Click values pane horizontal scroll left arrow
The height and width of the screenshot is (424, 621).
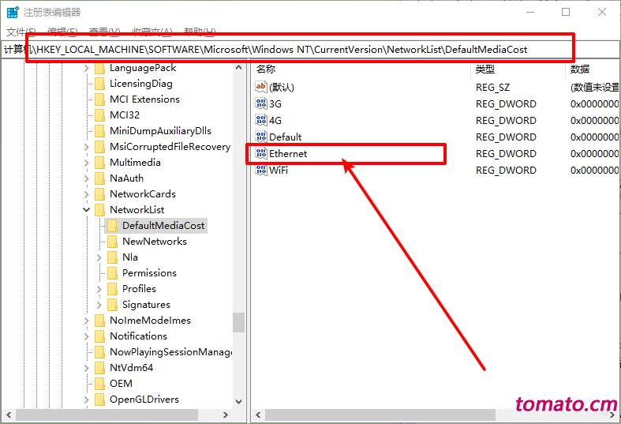tap(258, 415)
